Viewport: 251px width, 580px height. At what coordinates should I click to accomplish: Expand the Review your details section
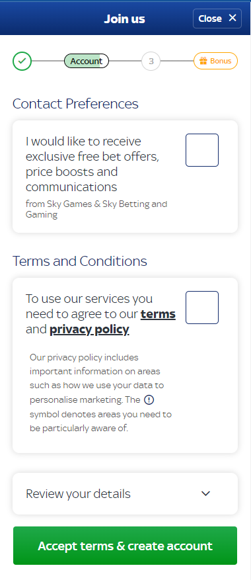pos(125,493)
